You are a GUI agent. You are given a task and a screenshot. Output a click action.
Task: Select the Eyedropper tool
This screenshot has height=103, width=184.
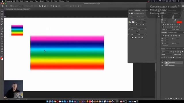(2, 21)
